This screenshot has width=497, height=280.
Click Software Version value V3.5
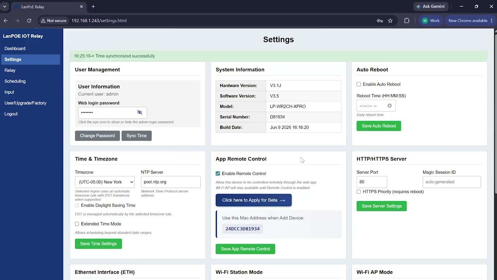[x=275, y=96]
